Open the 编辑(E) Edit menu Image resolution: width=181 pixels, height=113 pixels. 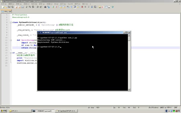click(11, 4)
